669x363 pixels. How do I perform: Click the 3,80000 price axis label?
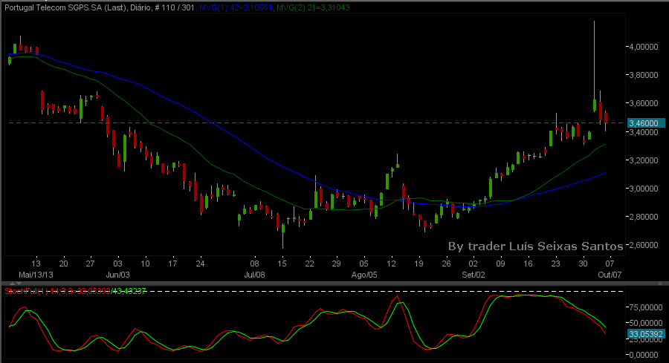644,75
